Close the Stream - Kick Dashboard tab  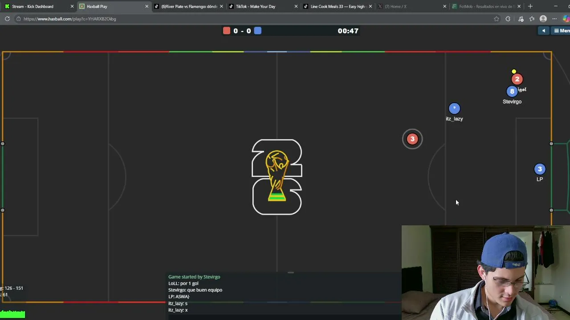tap(72, 6)
